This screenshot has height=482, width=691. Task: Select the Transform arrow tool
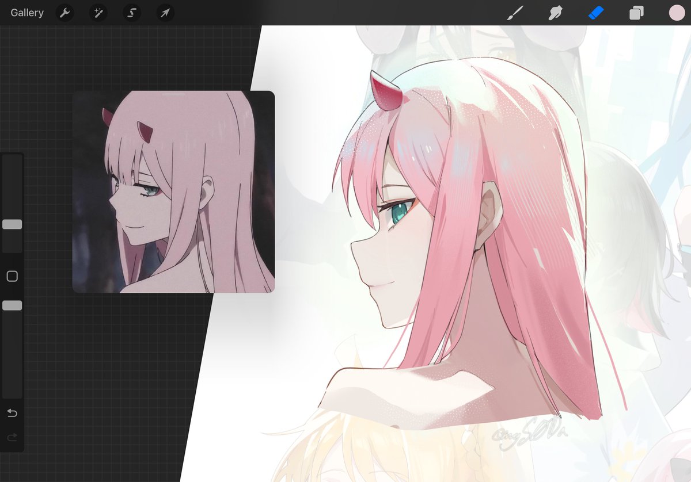(x=165, y=13)
